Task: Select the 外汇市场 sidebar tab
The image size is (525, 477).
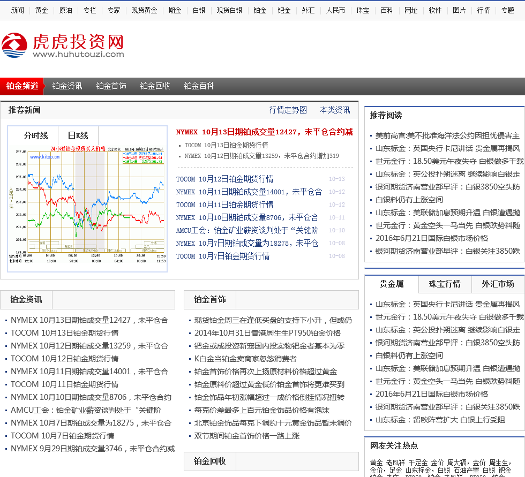Action: tap(498, 284)
